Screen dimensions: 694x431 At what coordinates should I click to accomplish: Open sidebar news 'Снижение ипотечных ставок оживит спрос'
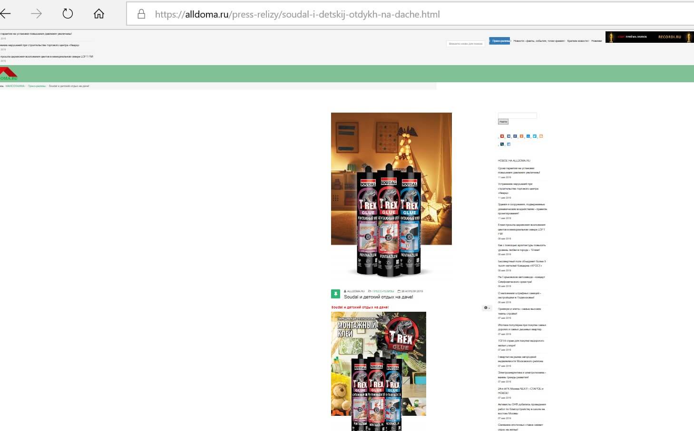click(x=520, y=427)
